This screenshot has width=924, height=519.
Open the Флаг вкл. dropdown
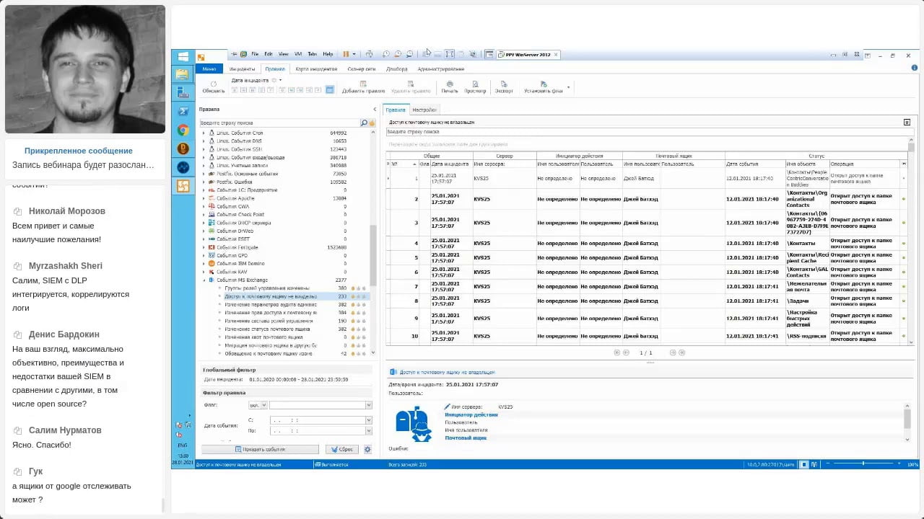(258, 405)
